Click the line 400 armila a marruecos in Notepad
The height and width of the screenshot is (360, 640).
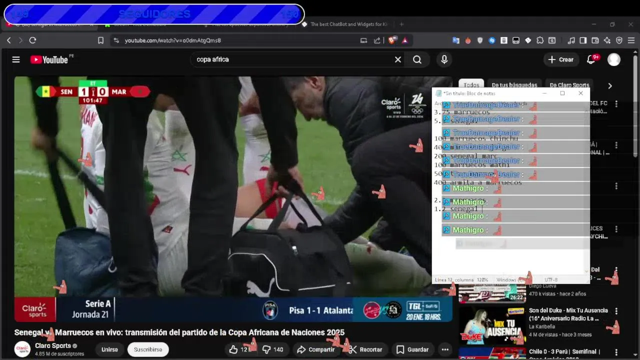coord(477,182)
